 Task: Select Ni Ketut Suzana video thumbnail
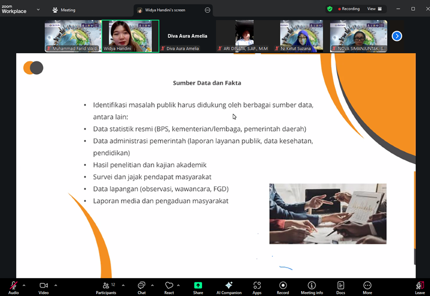[302, 36]
